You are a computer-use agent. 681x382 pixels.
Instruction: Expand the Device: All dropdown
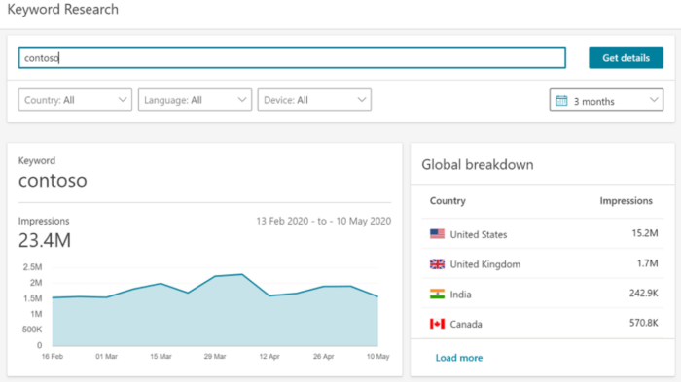click(x=314, y=100)
